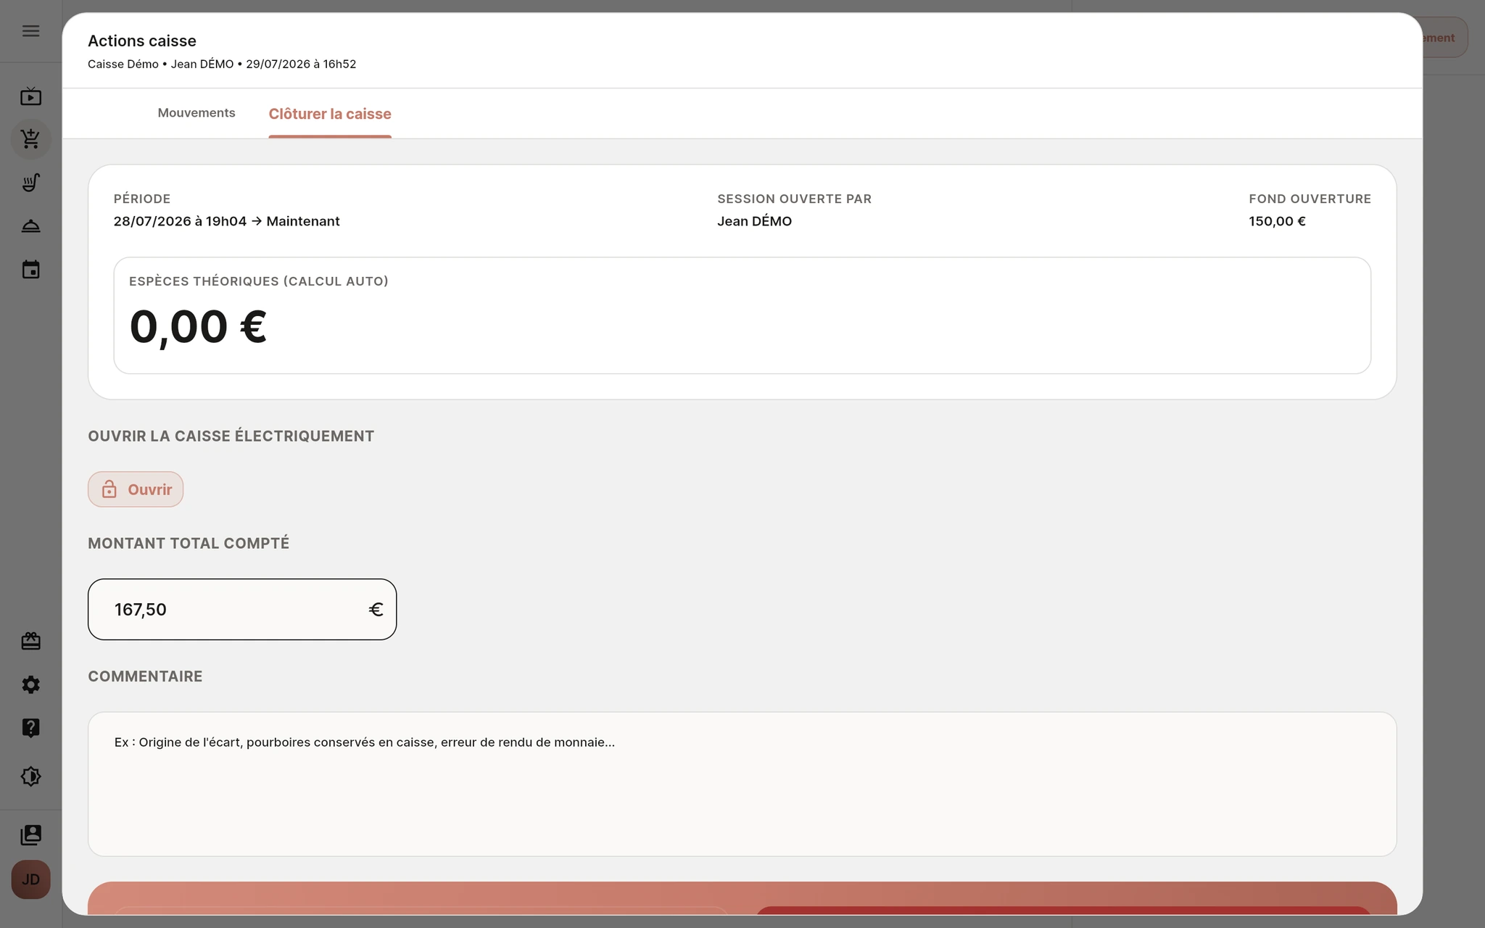This screenshot has height=928, width=1485.
Task: Open the hamburger menu in sidebar
Action: click(30, 31)
